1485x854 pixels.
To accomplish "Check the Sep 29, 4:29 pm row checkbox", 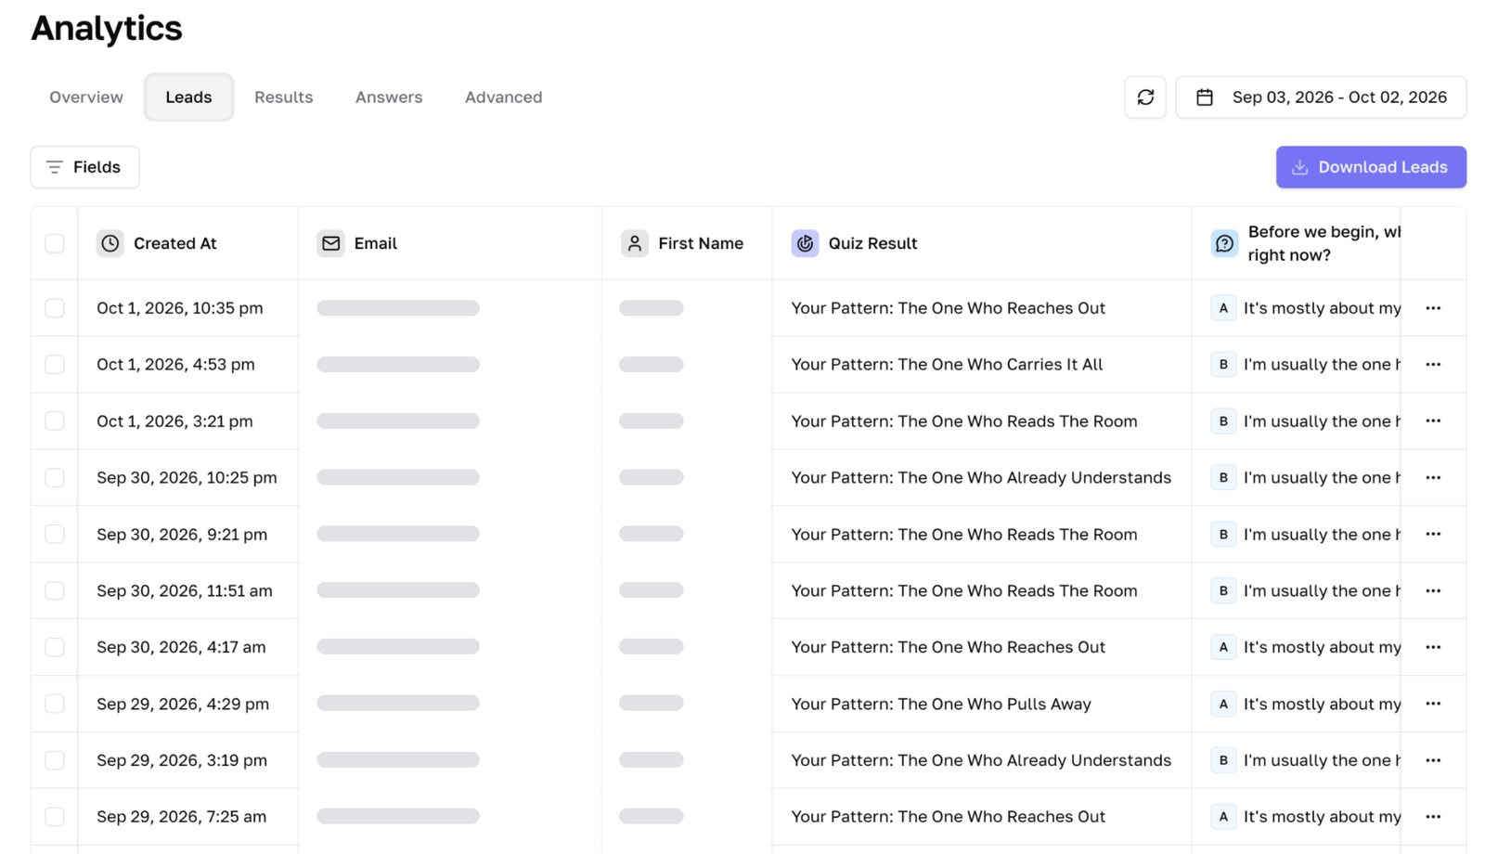I will [55, 704].
